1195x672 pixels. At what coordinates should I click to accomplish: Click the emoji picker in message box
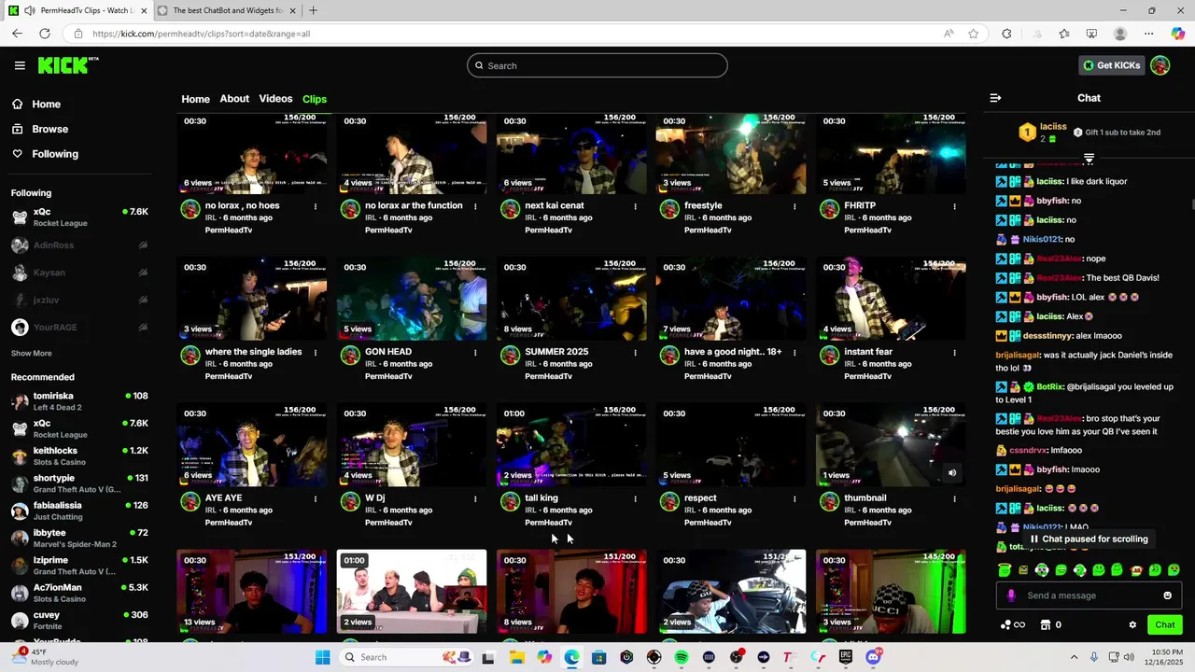coord(1167,595)
